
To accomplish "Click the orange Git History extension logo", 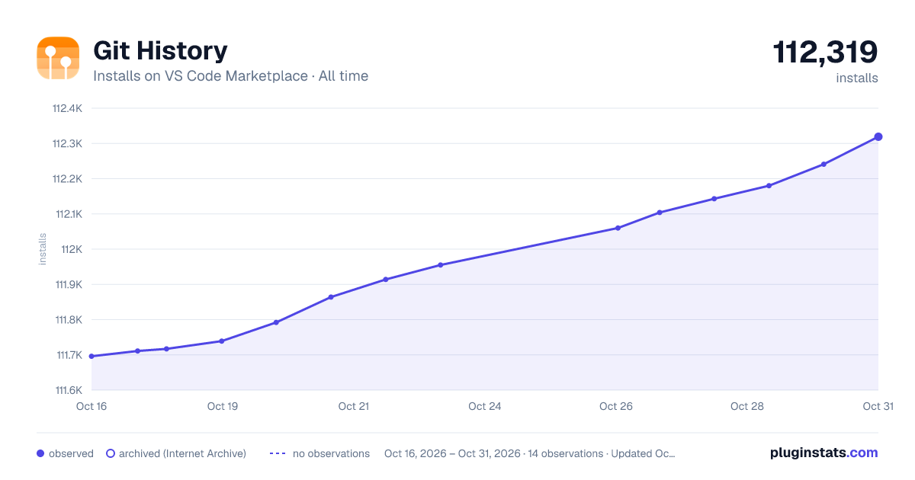I will click(x=58, y=58).
